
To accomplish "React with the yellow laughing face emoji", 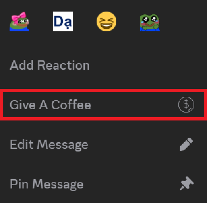I will (x=106, y=21).
